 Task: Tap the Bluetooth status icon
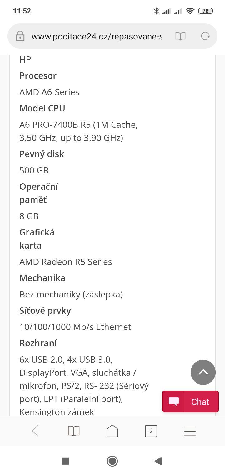tap(157, 11)
